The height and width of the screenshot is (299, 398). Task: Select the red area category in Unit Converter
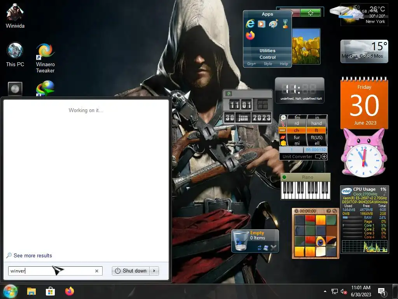pyautogui.click(x=283, y=137)
